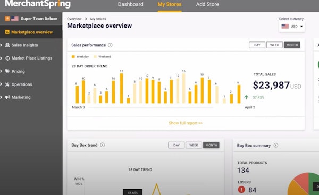Expand the Sales Insights chevron

(x=1, y=45)
